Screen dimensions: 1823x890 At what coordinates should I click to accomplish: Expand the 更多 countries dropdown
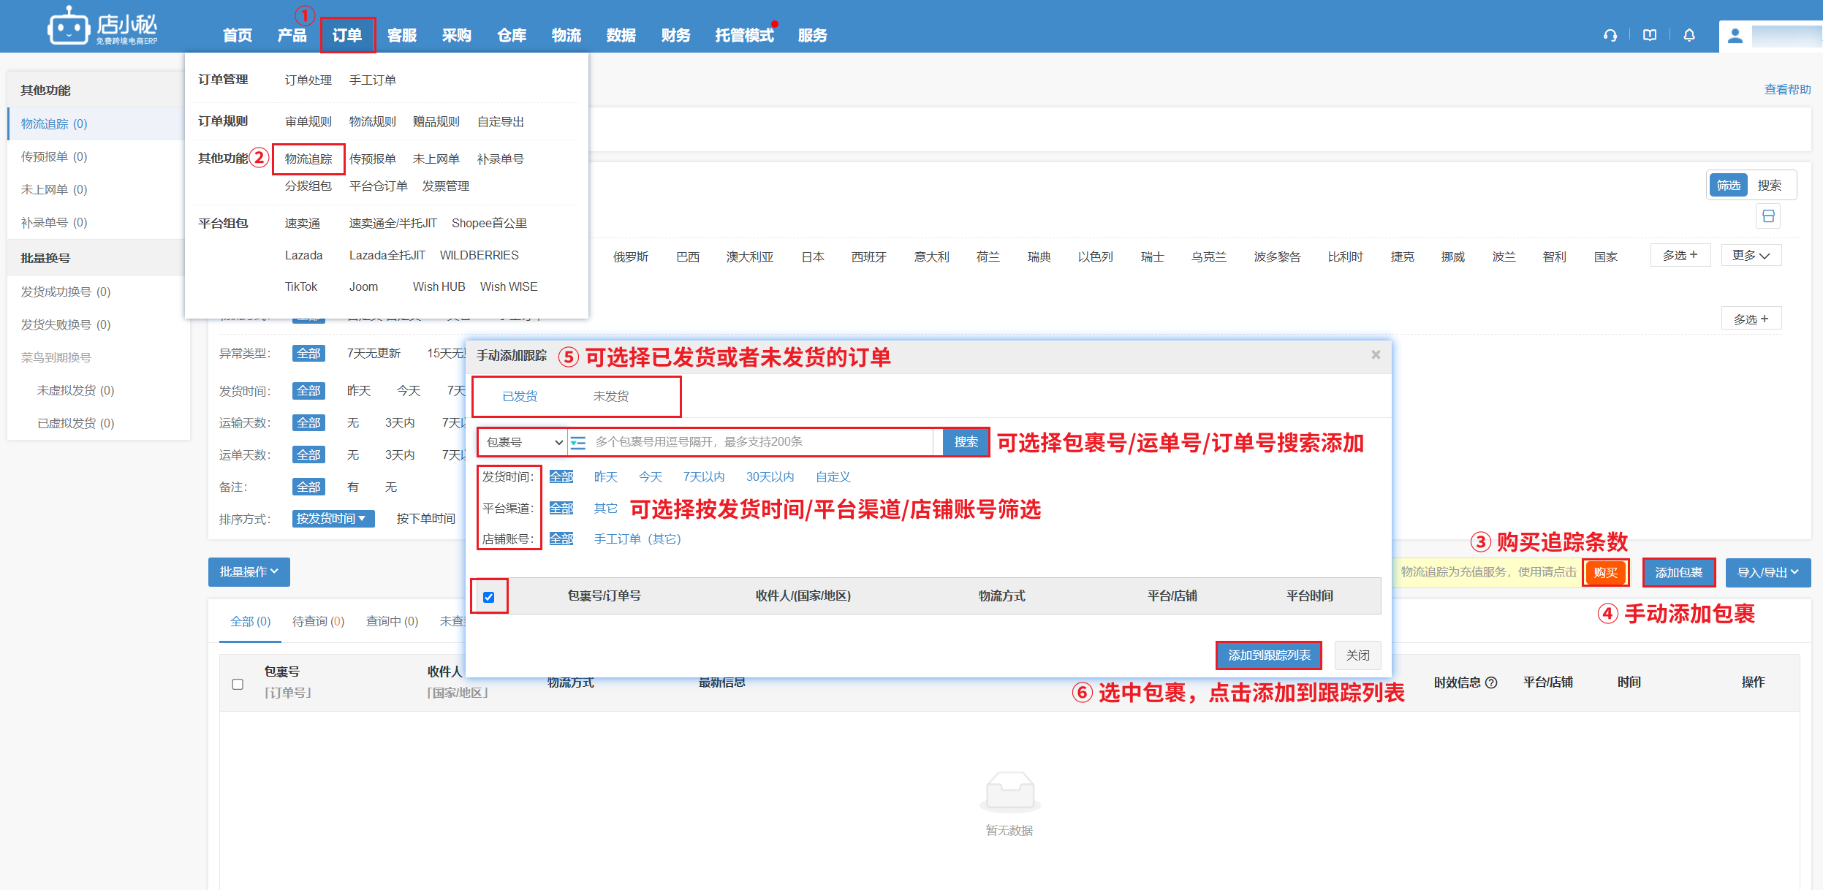coord(1751,256)
